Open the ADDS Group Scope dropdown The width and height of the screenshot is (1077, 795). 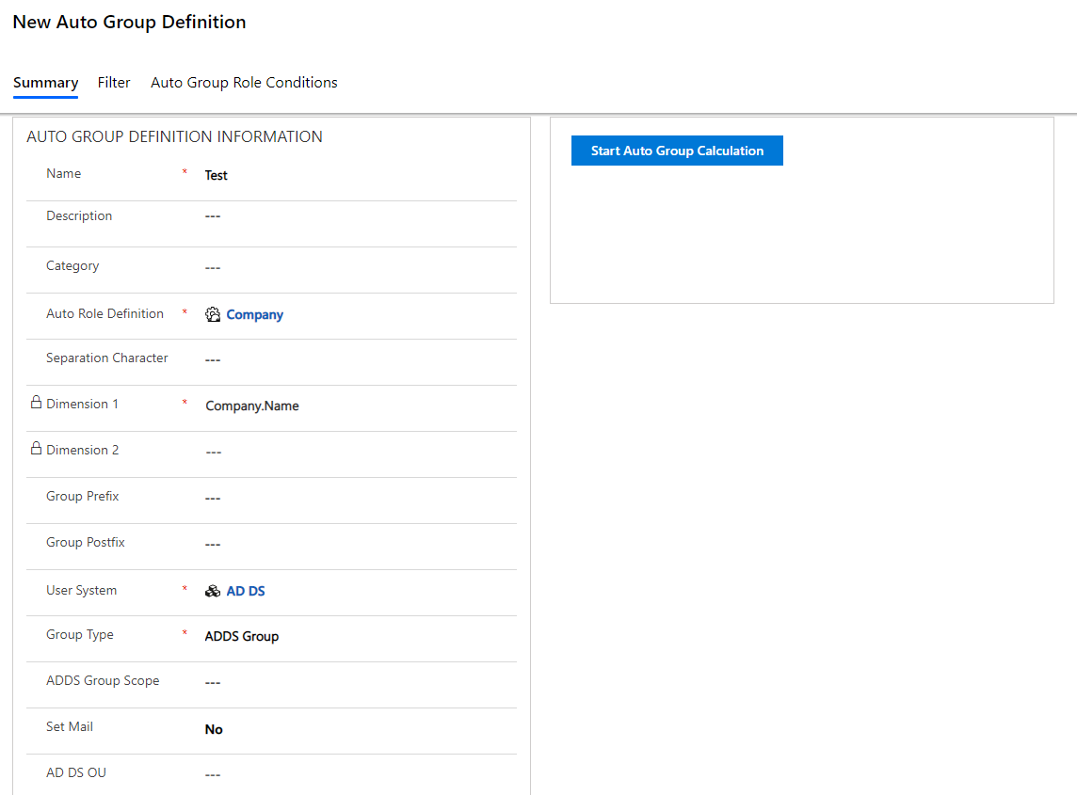[358, 682]
